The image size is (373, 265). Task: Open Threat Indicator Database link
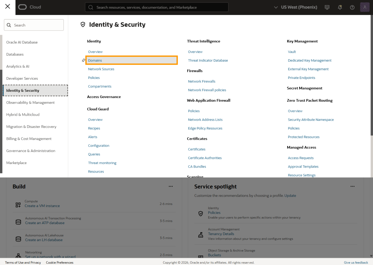tap(208, 60)
